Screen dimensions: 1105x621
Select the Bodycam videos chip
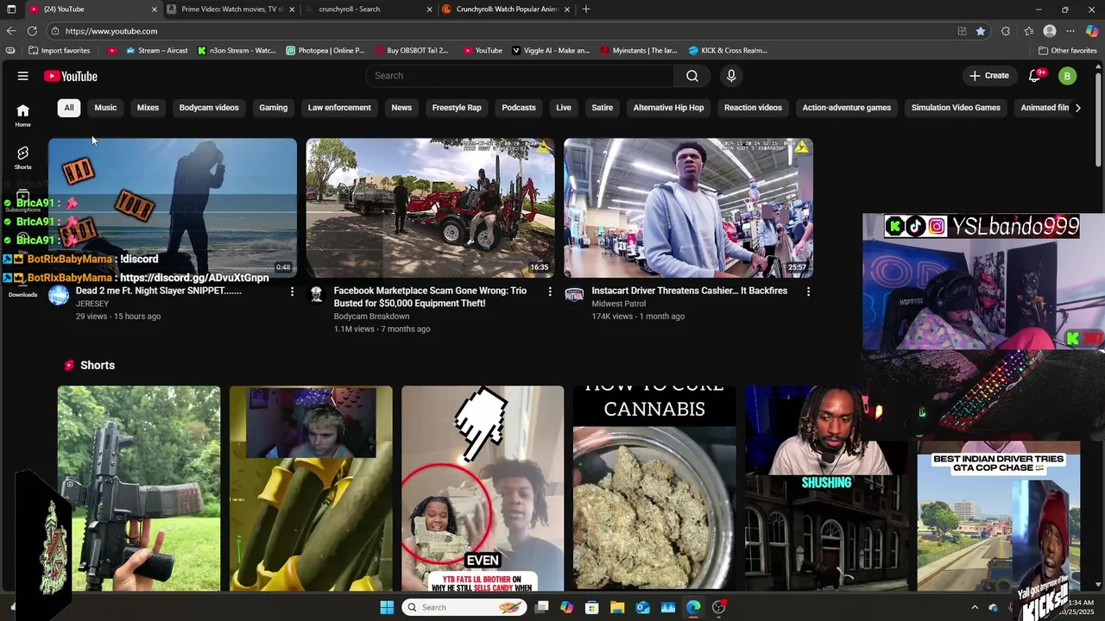click(x=209, y=108)
